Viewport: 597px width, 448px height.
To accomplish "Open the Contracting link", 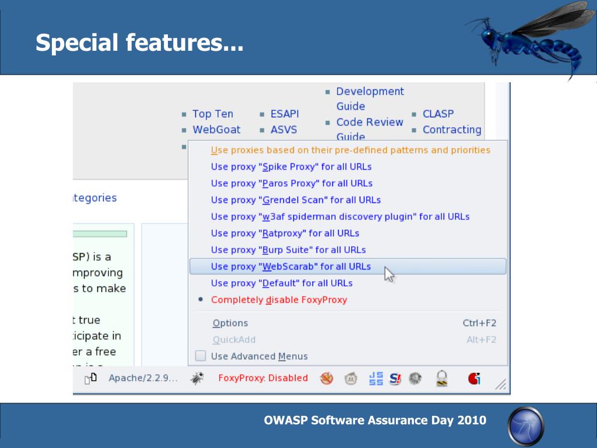I will click(452, 129).
